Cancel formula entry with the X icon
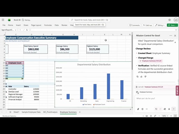This screenshot has height=134, width=179. 20,30
